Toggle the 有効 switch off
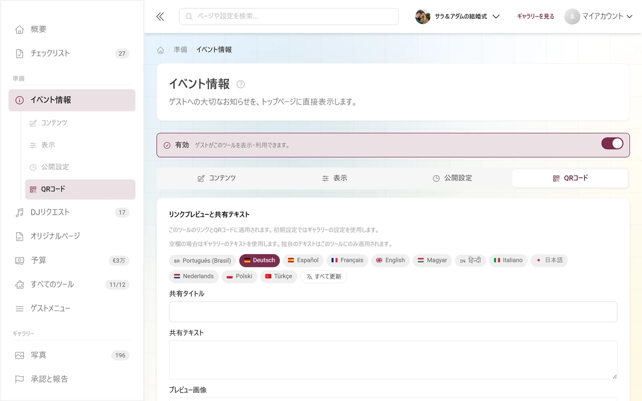Image resolution: width=642 pixels, height=401 pixels. [612, 143]
